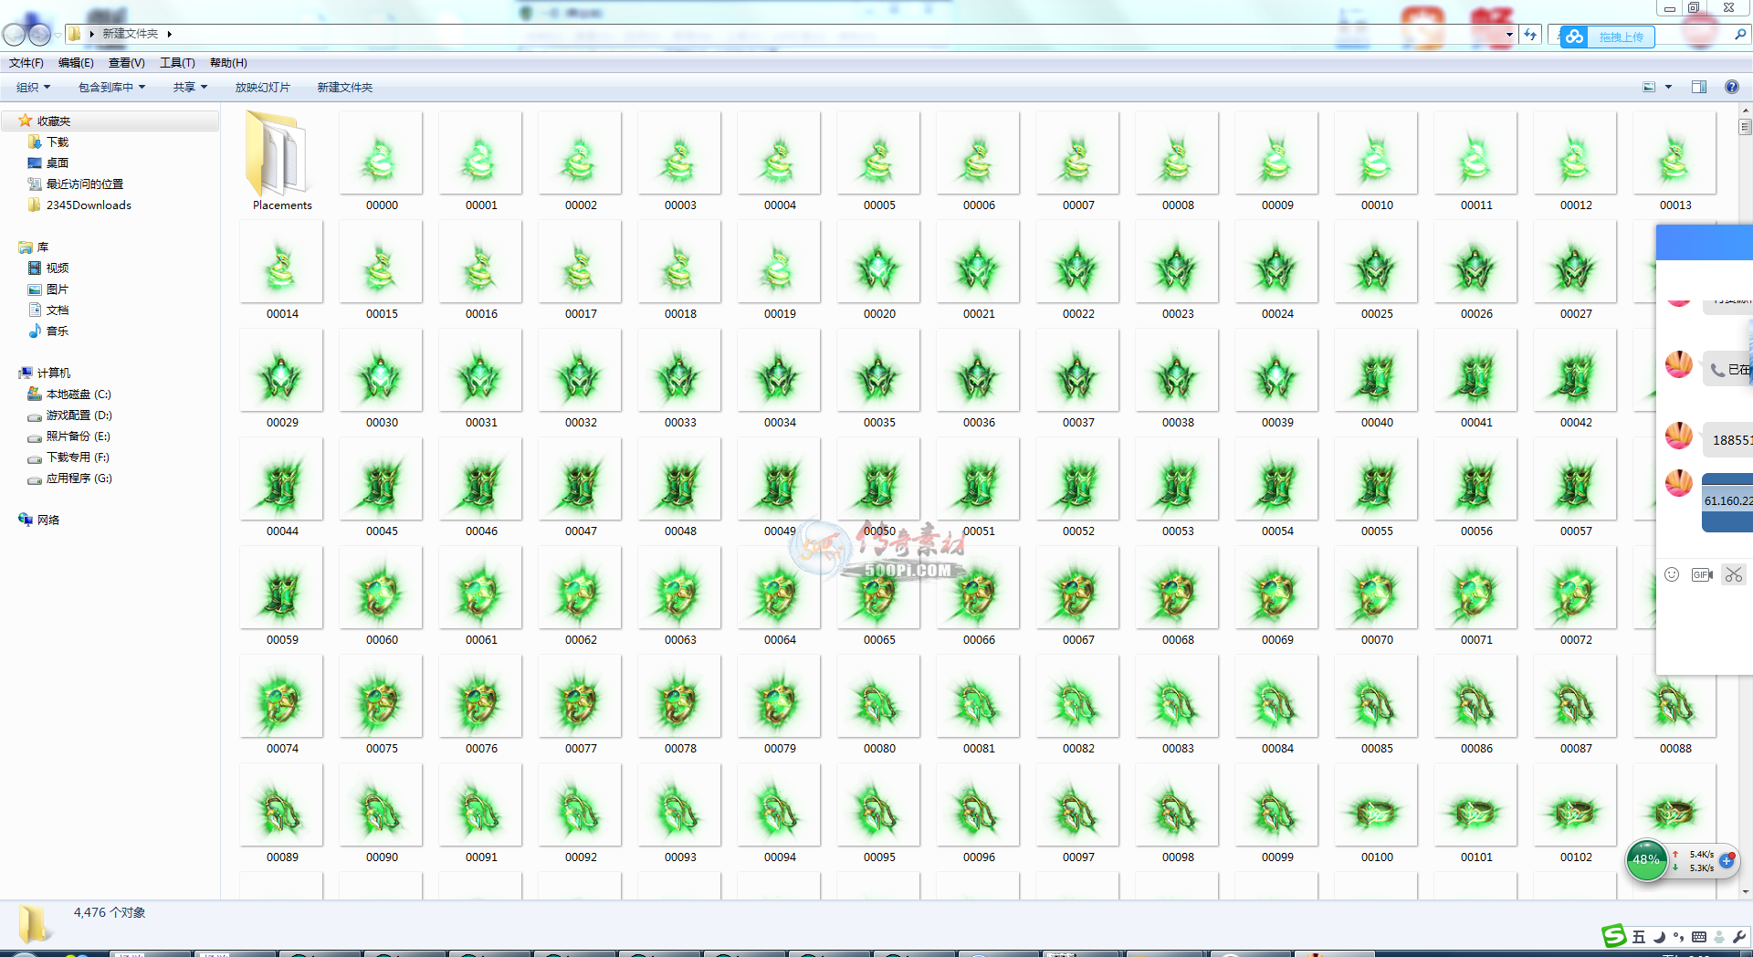Click input method wrench settings icon
Image resolution: width=1753 pixels, height=957 pixels.
point(1738,937)
